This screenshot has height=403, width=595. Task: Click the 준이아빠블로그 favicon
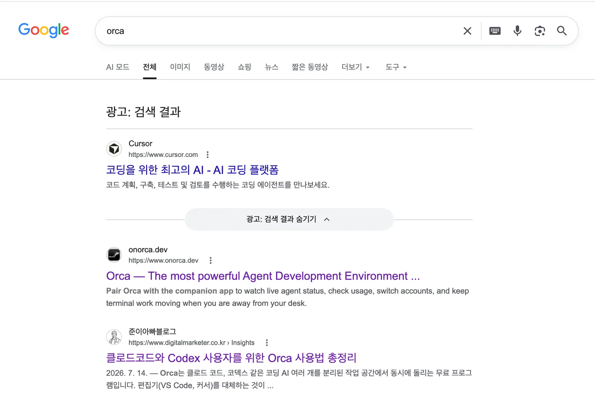(114, 337)
